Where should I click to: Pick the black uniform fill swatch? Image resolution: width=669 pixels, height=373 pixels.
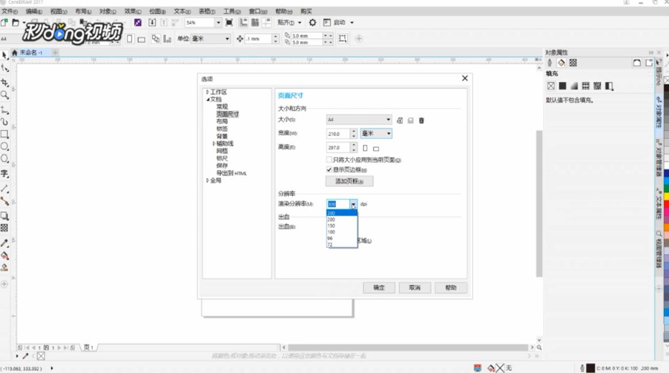563,86
